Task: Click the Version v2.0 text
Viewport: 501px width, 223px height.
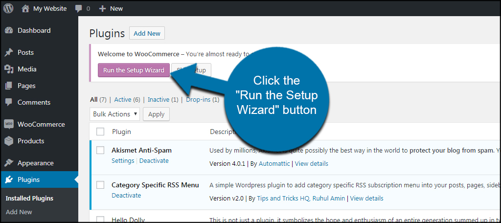Action: coord(226,199)
